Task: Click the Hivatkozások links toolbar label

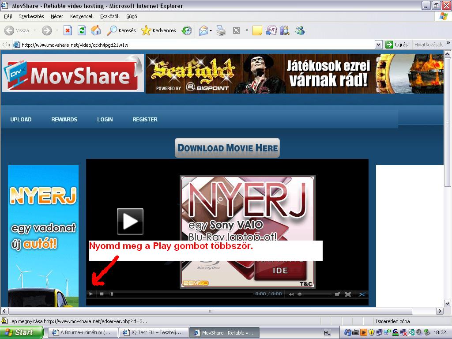Action: point(428,45)
